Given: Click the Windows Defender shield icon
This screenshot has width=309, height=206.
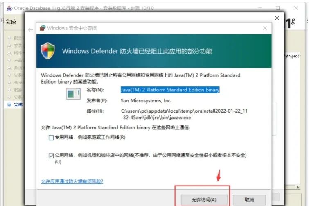Looking at the screenshot, I should pyautogui.click(x=47, y=51).
